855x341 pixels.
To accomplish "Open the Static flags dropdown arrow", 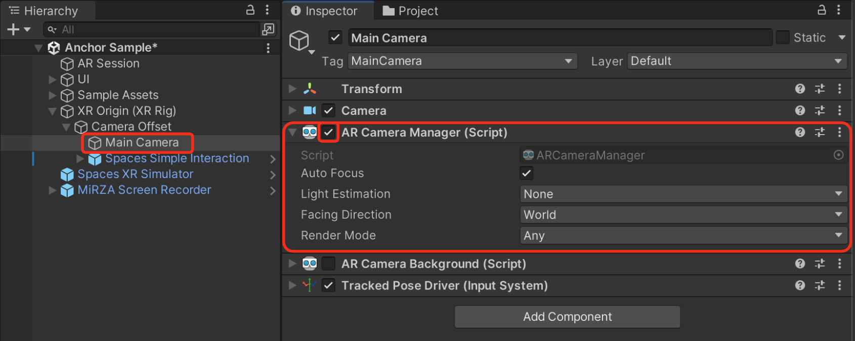I will click(x=842, y=37).
